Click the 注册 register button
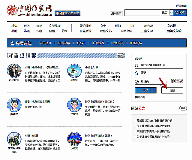Viewport: 192px width, 160px height. (172, 90)
